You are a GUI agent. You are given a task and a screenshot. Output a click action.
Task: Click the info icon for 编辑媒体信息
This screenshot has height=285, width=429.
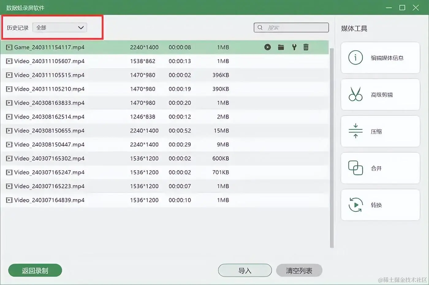(355, 58)
